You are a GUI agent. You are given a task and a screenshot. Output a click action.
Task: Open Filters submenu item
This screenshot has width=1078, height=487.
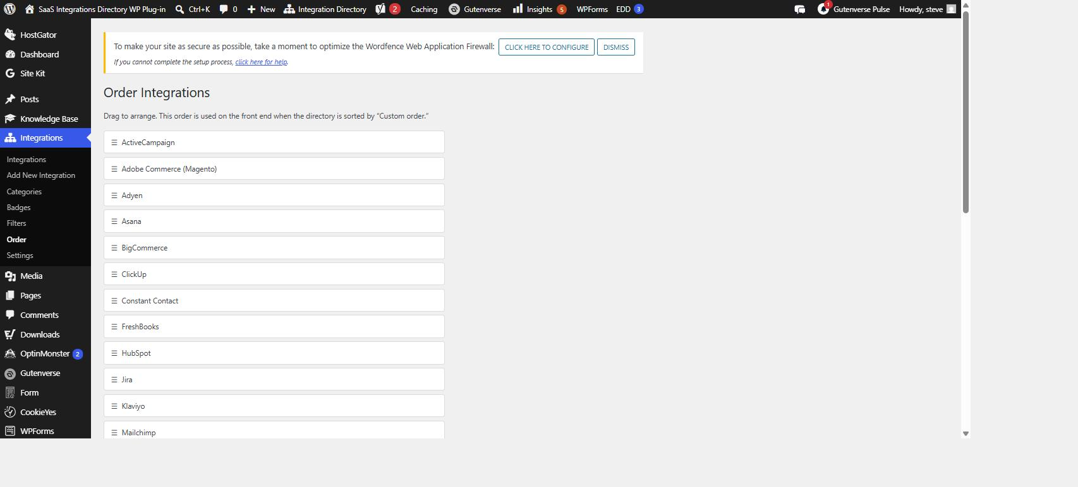pos(16,223)
